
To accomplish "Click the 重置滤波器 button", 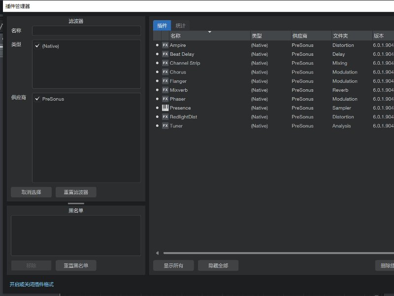I will 76,192.
